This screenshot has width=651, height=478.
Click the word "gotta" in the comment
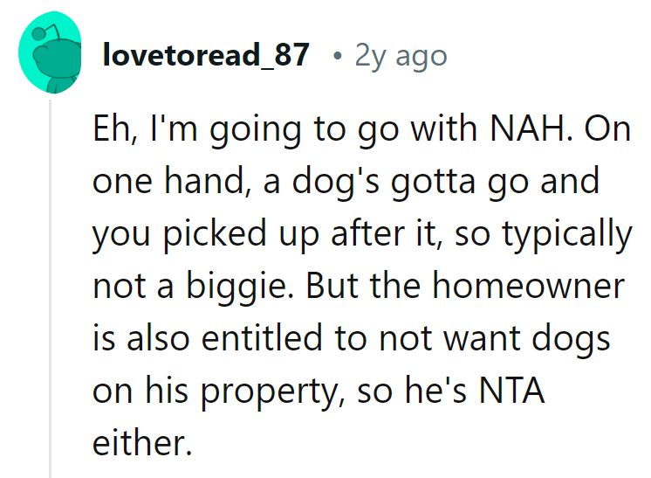pos(433,184)
